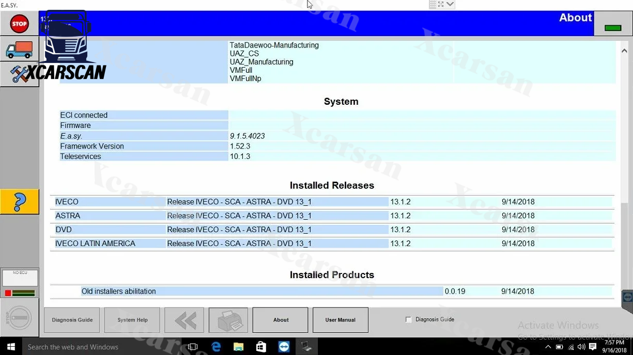
Task: Click the VMFullNp entry
Action: 245,78
